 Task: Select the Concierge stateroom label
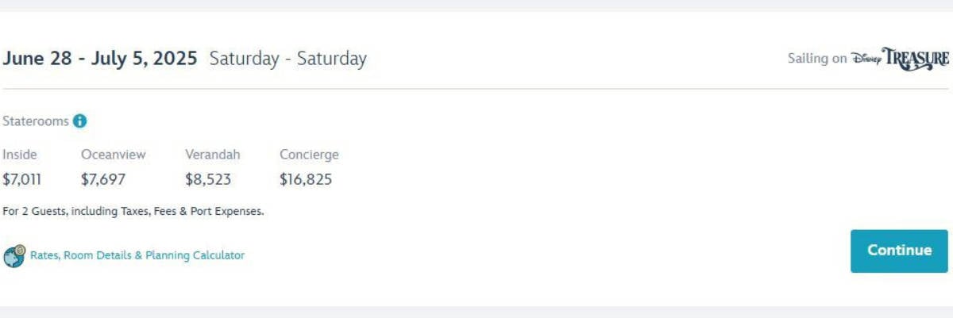309,155
